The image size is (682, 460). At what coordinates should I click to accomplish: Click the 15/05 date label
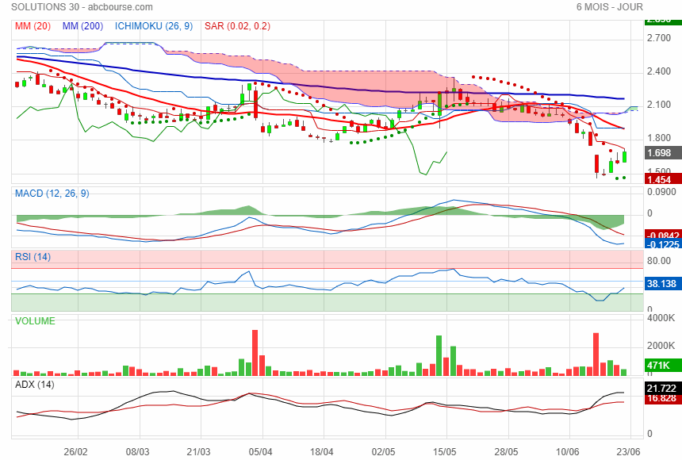[445, 452]
